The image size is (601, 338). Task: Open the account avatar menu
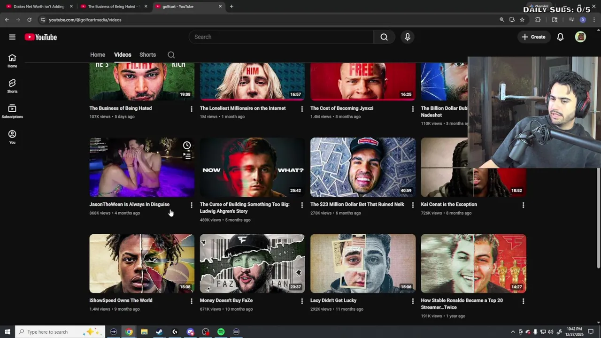pos(580,37)
